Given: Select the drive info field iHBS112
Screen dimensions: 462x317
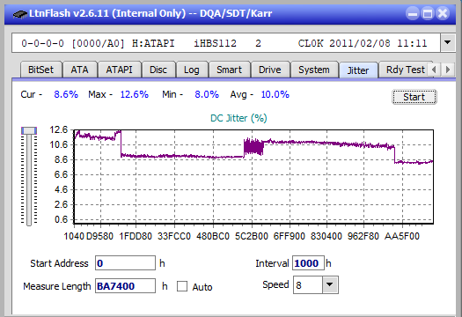Looking at the screenshot, I should [226, 43].
